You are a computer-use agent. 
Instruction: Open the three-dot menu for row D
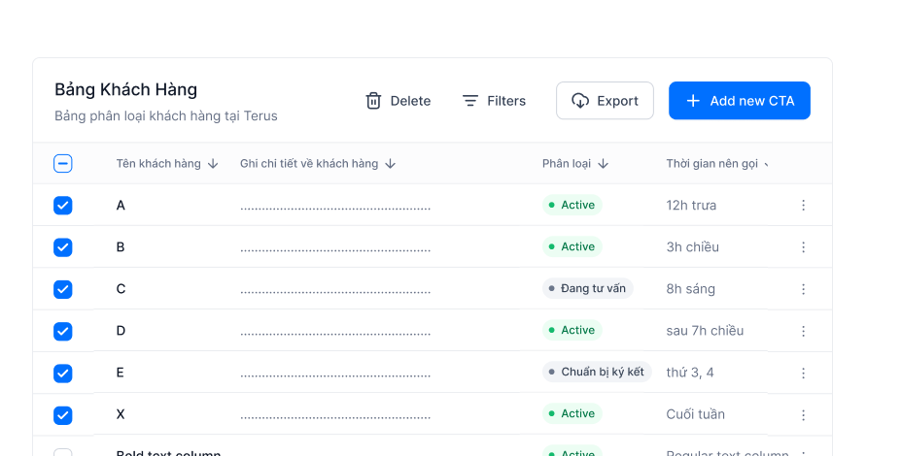point(803,331)
